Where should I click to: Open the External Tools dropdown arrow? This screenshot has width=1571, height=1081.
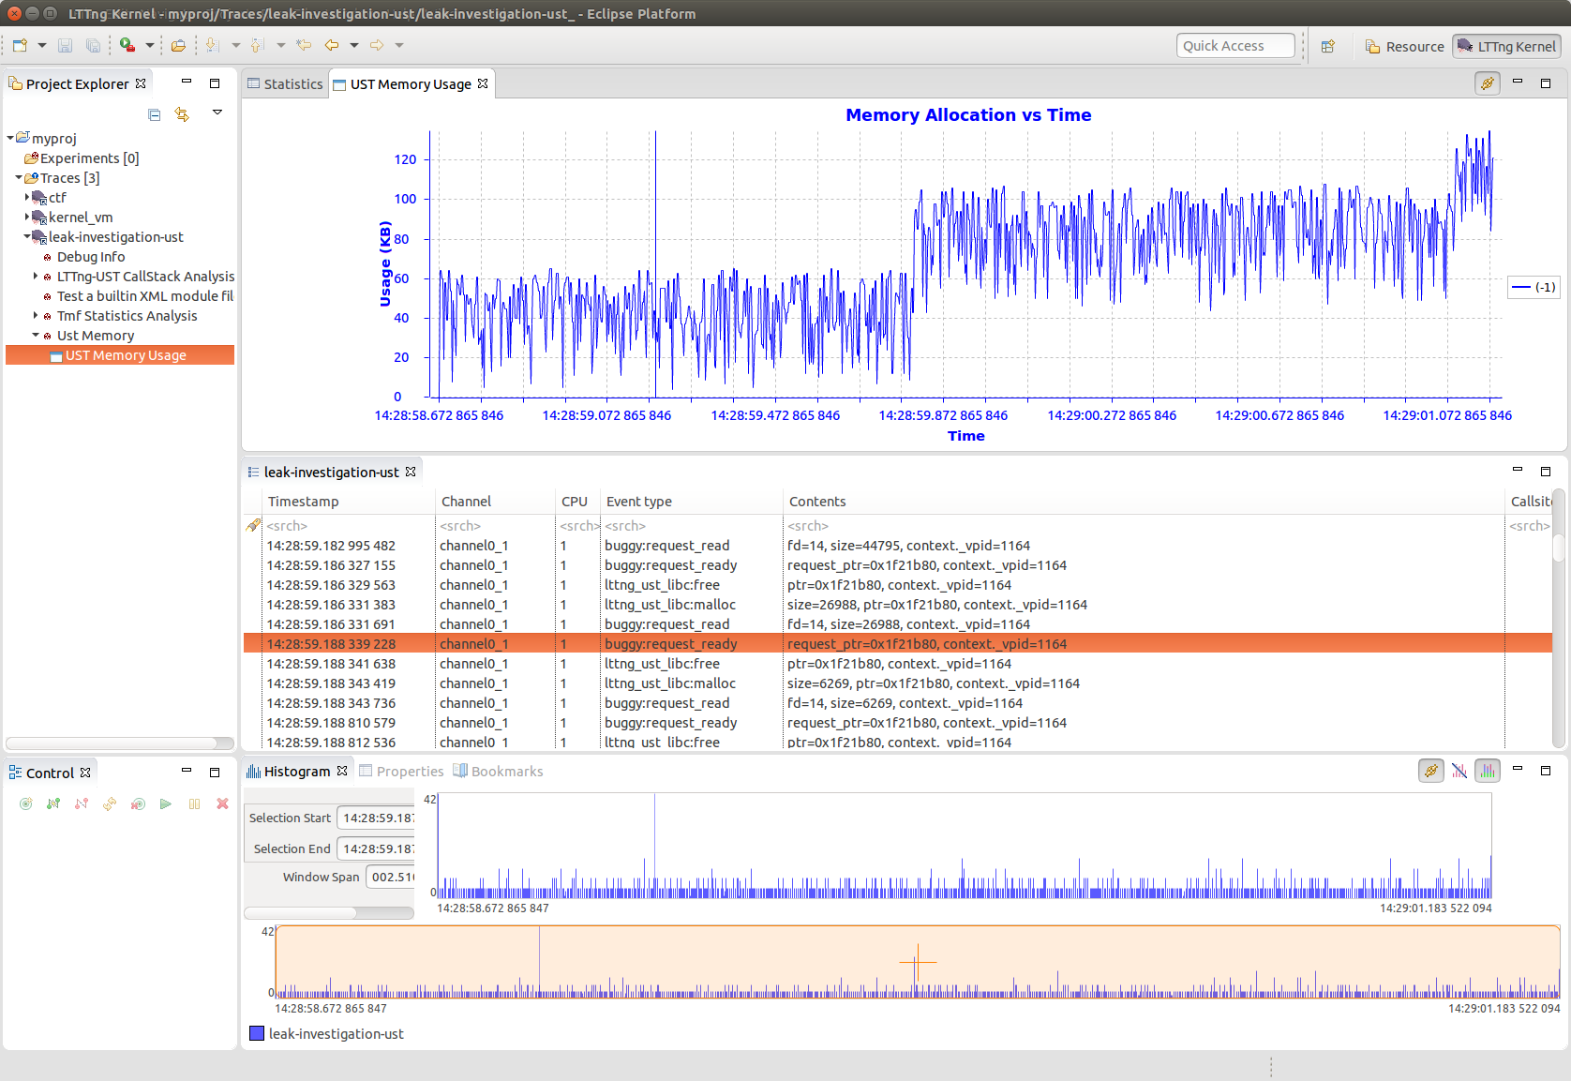point(150,45)
